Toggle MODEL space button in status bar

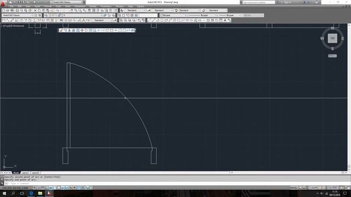pyautogui.click(x=294, y=188)
